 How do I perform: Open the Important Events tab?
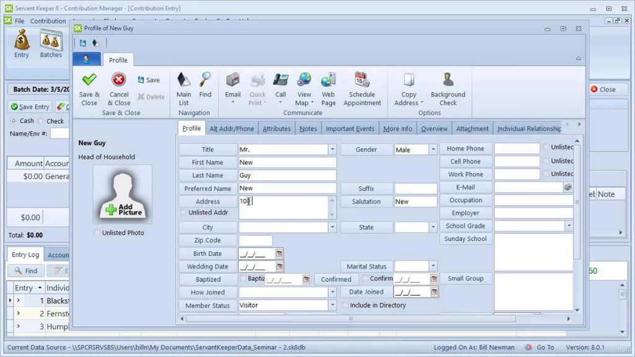pyautogui.click(x=350, y=129)
